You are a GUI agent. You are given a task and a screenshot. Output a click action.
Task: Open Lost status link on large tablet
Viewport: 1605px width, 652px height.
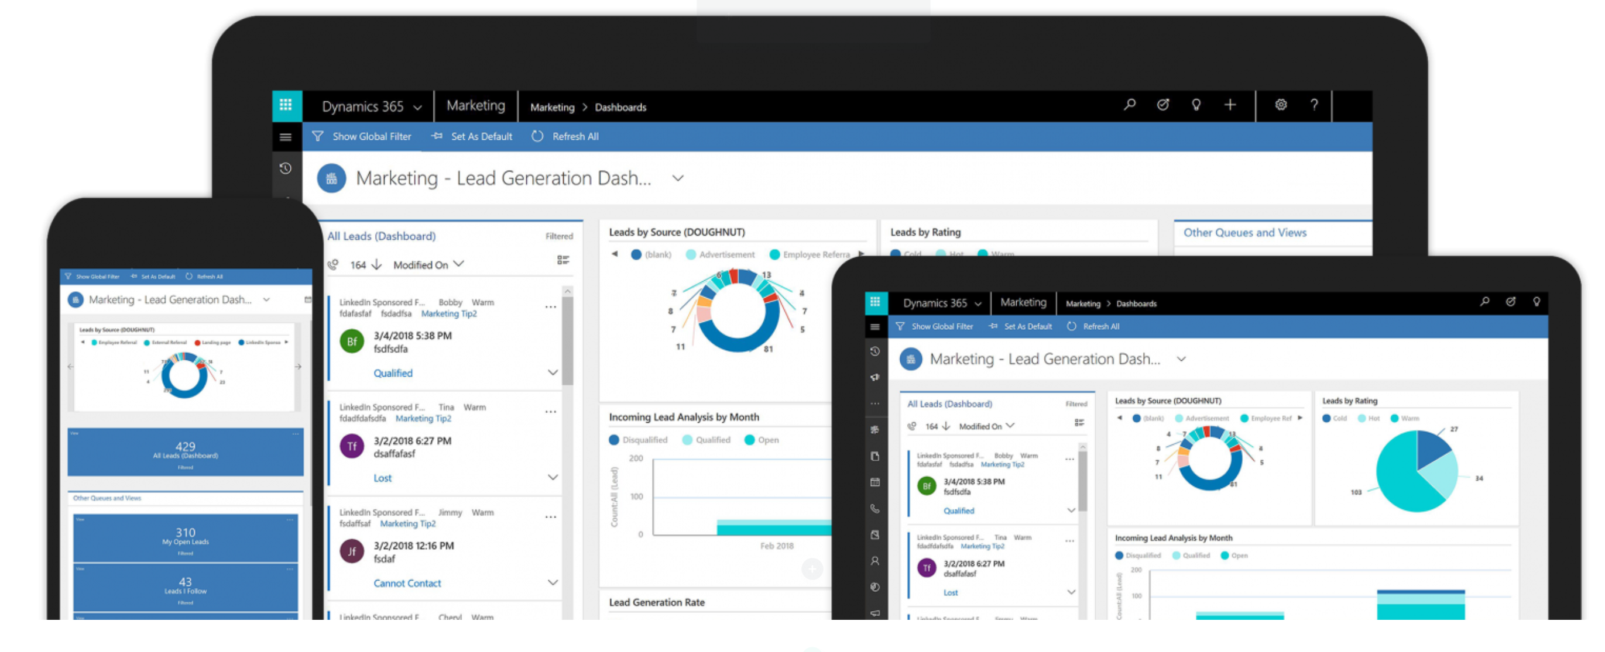click(x=383, y=478)
